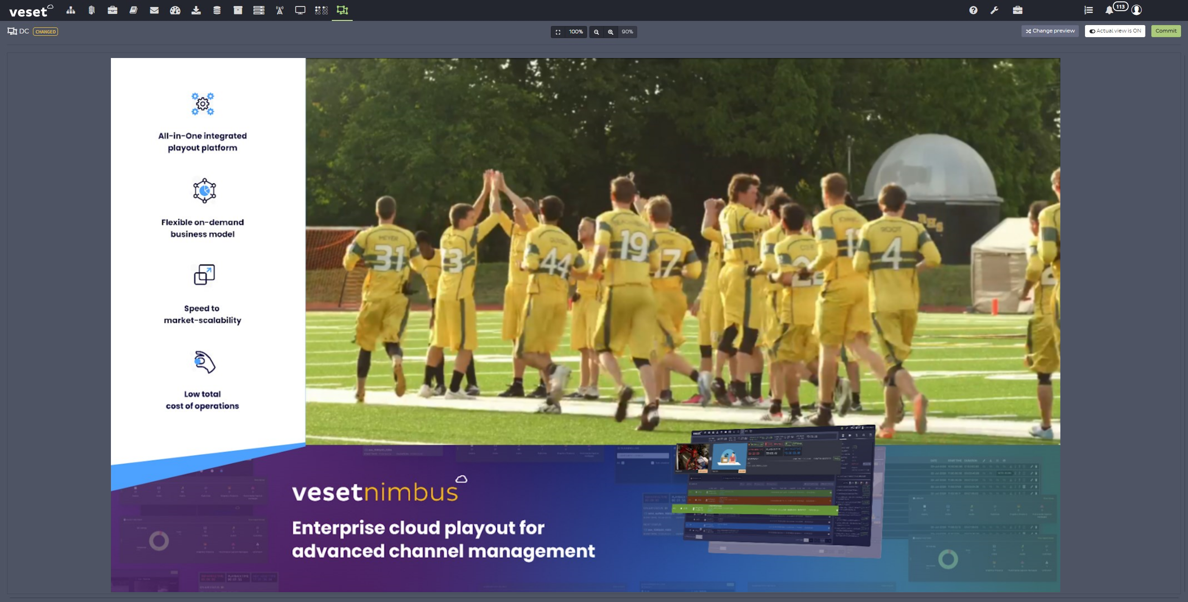The height and width of the screenshot is (602, 1188).
Task: Toggle the Actual view is ON switch
Action: [x=1115, y=31]
